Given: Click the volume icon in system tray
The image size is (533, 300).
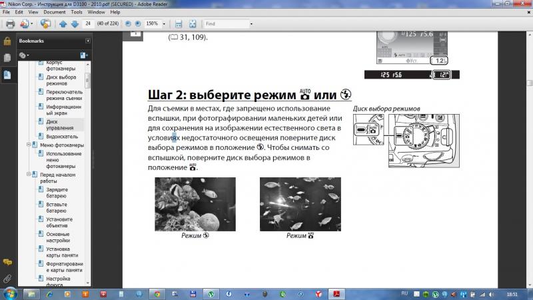Looking at the screenshot, I should point(491,294).
